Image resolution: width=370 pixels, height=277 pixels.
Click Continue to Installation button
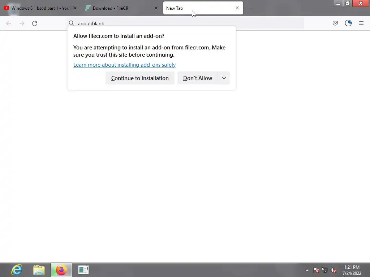coord(140,78)
